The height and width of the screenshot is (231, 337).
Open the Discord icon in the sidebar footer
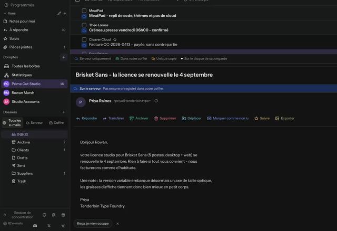35,226
